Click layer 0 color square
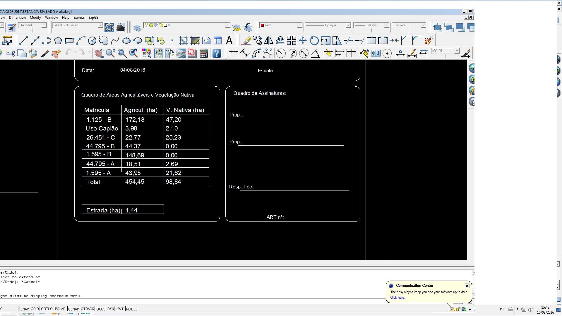 click(165, 25)
